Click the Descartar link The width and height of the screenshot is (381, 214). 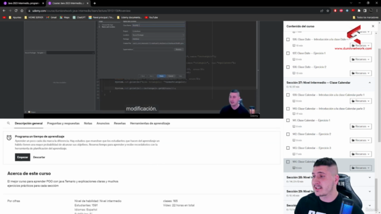point(39,157)
